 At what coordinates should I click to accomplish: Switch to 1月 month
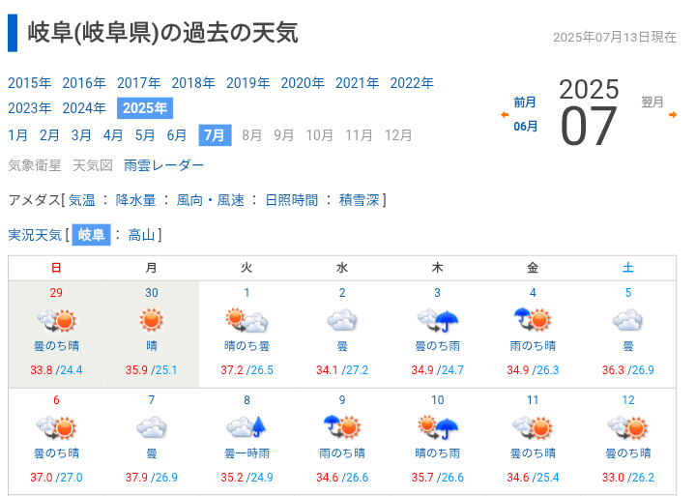[17, 135]
